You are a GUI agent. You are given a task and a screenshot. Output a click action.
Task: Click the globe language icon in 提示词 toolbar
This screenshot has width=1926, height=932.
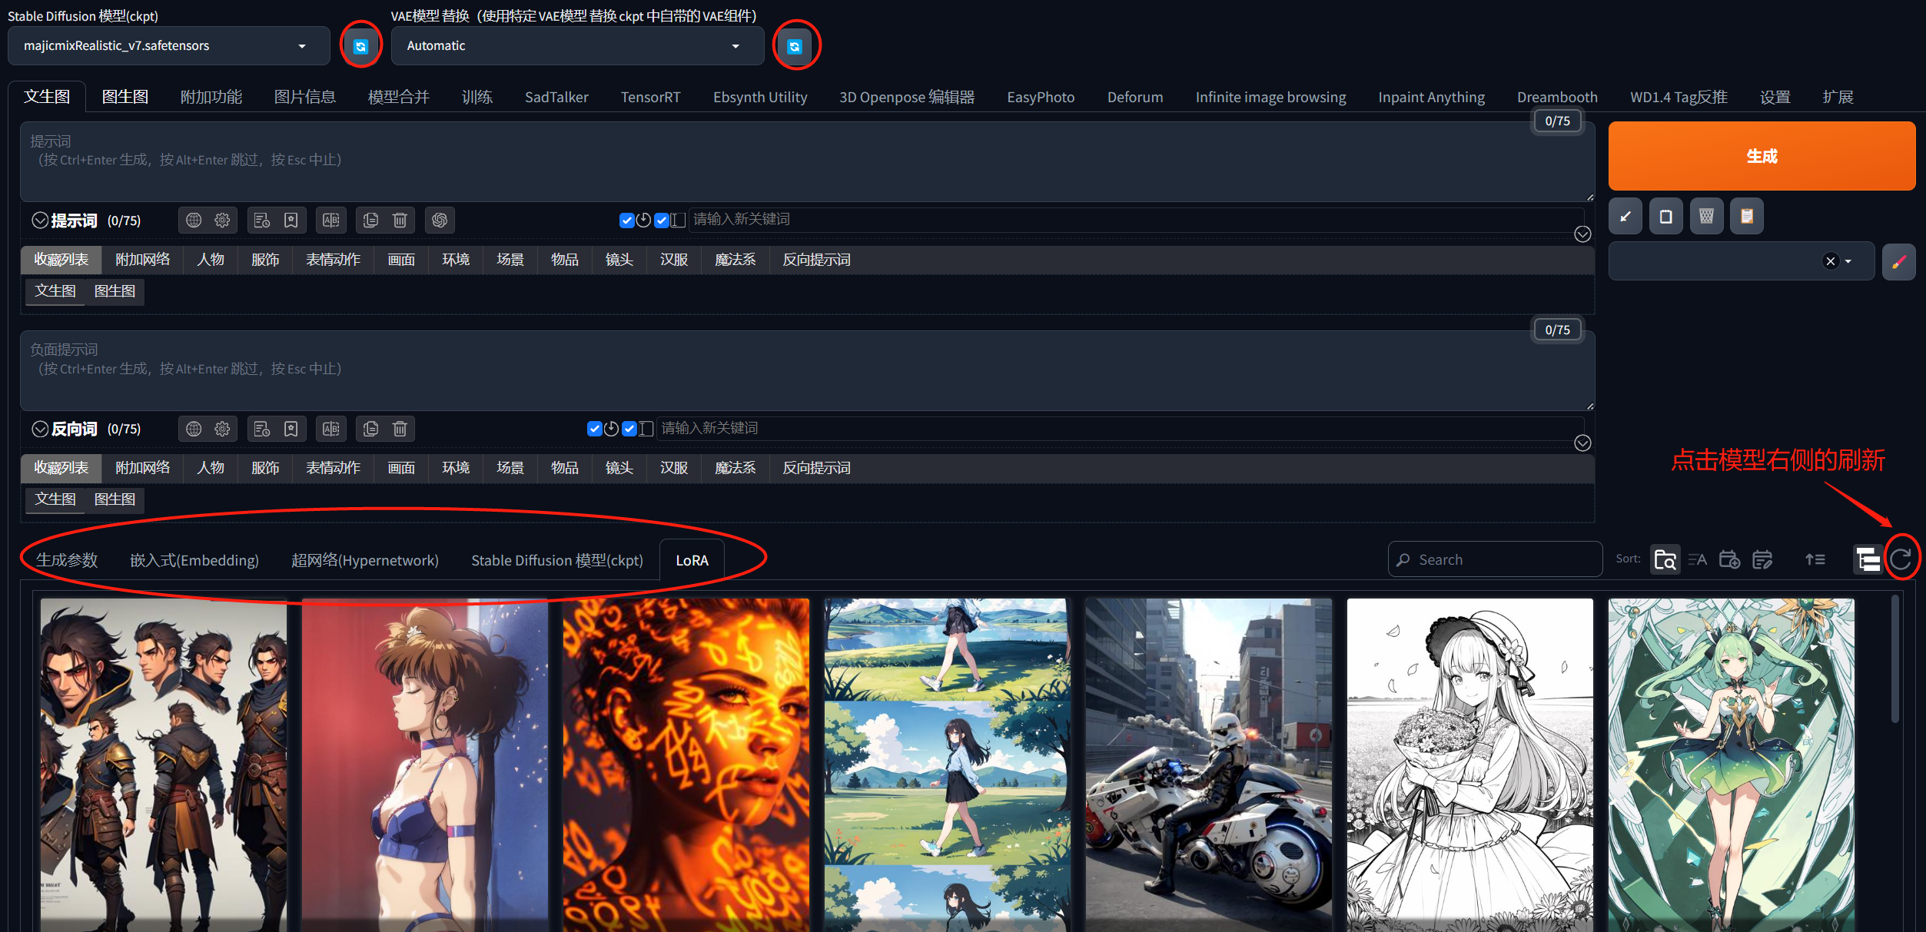click(194, 221)
